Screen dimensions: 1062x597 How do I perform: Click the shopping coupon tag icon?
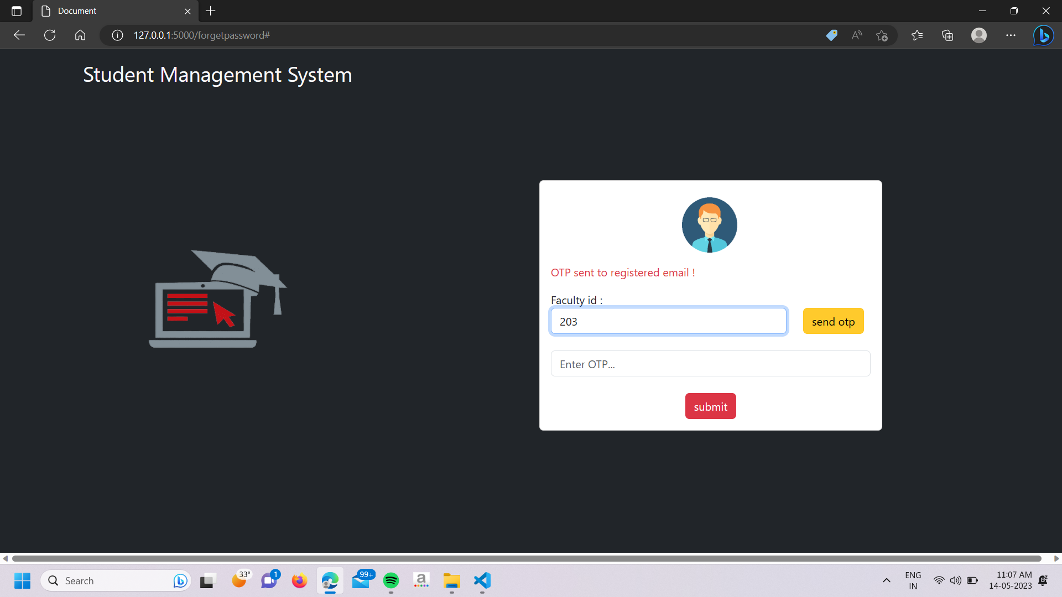832,35
